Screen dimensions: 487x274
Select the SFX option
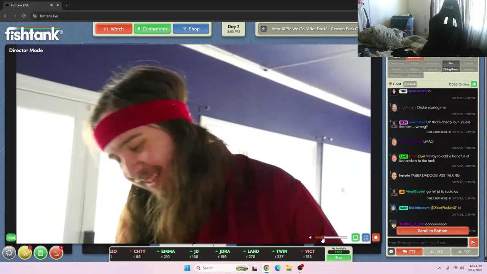tap(436, 252)
